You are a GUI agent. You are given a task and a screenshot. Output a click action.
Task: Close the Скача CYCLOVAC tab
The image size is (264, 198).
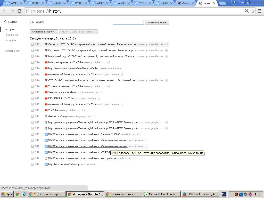pos(193,3)
